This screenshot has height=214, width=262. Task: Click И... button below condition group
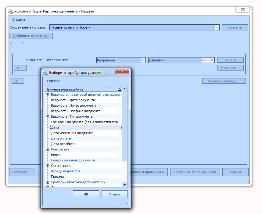click(x=18, y=81)
